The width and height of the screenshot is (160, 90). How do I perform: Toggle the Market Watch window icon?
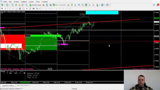pos(12,5)
